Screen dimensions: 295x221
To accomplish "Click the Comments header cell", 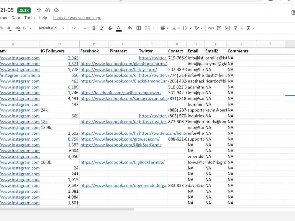I will 241,51.
